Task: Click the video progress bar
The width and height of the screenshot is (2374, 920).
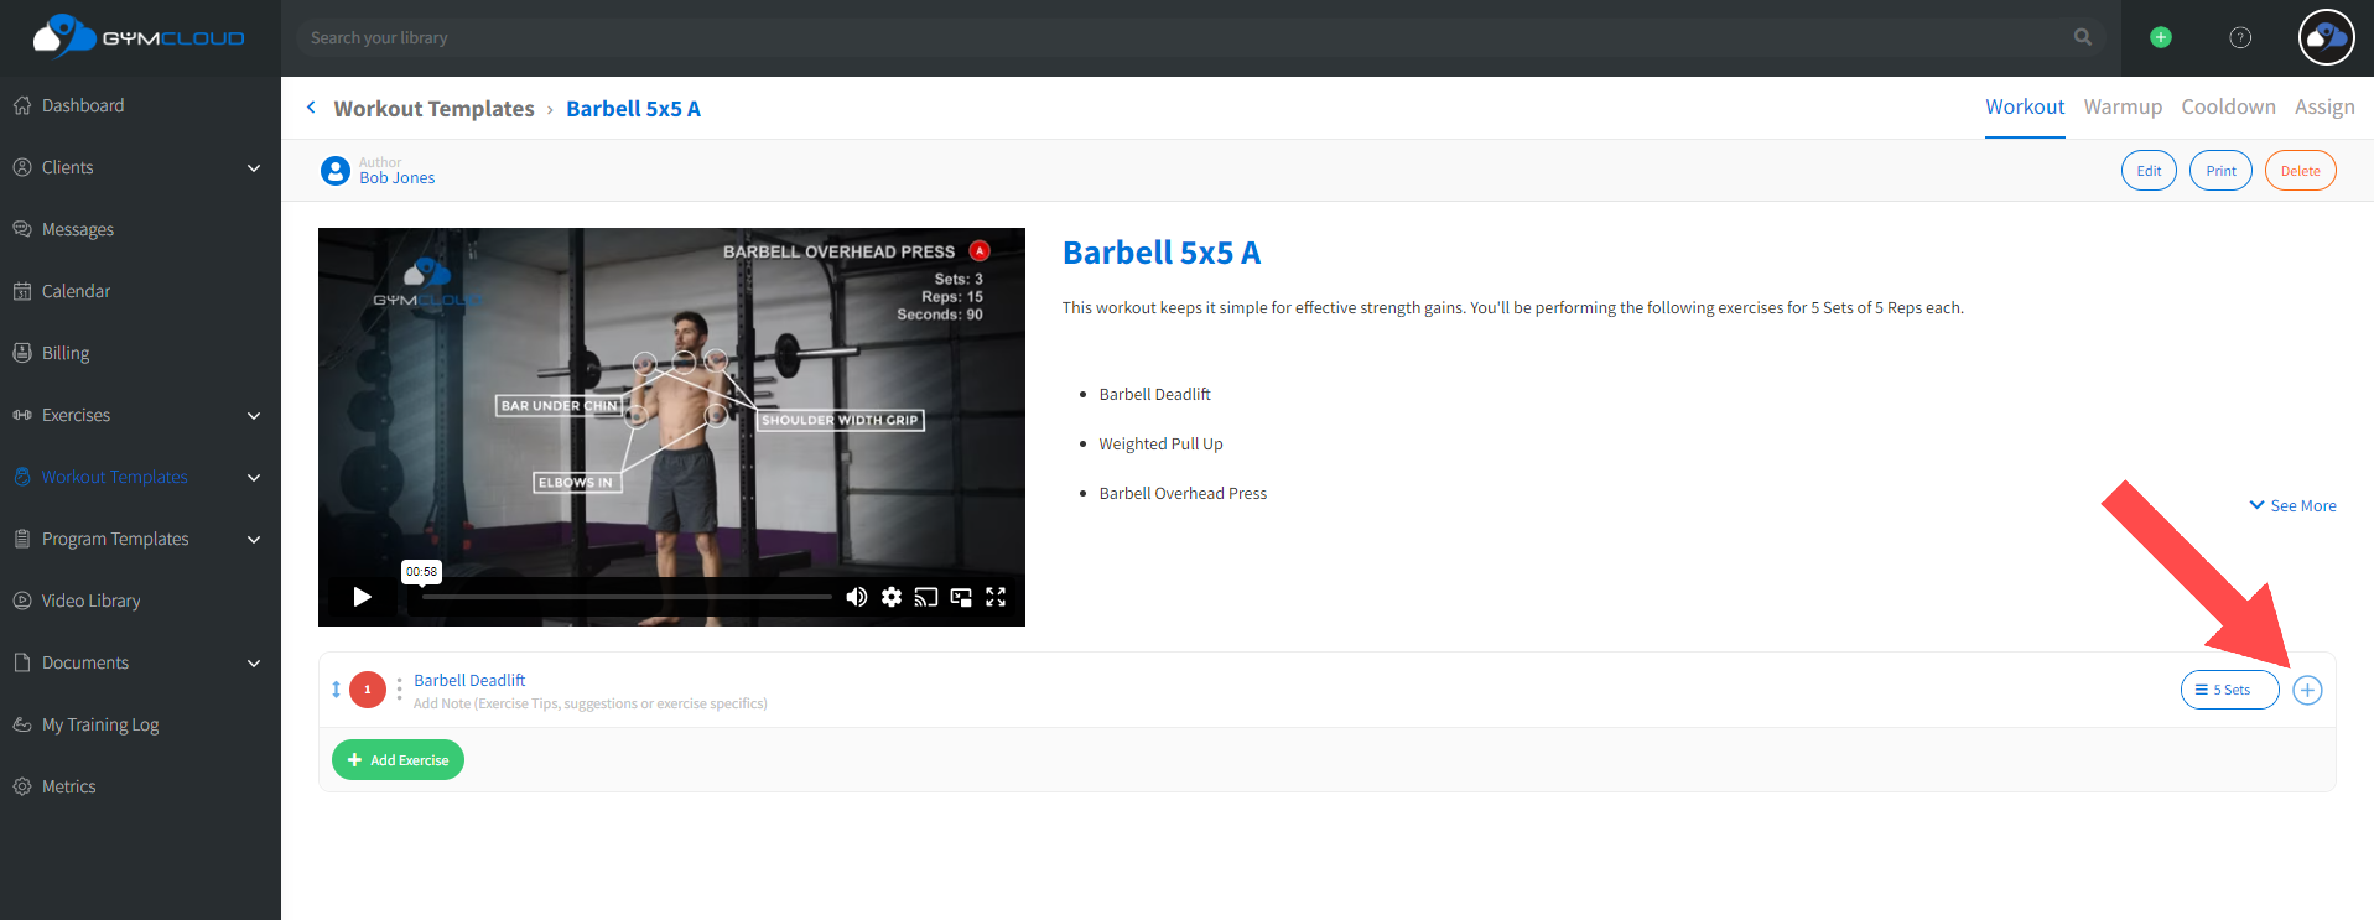Action: click(x=627, y=597)
